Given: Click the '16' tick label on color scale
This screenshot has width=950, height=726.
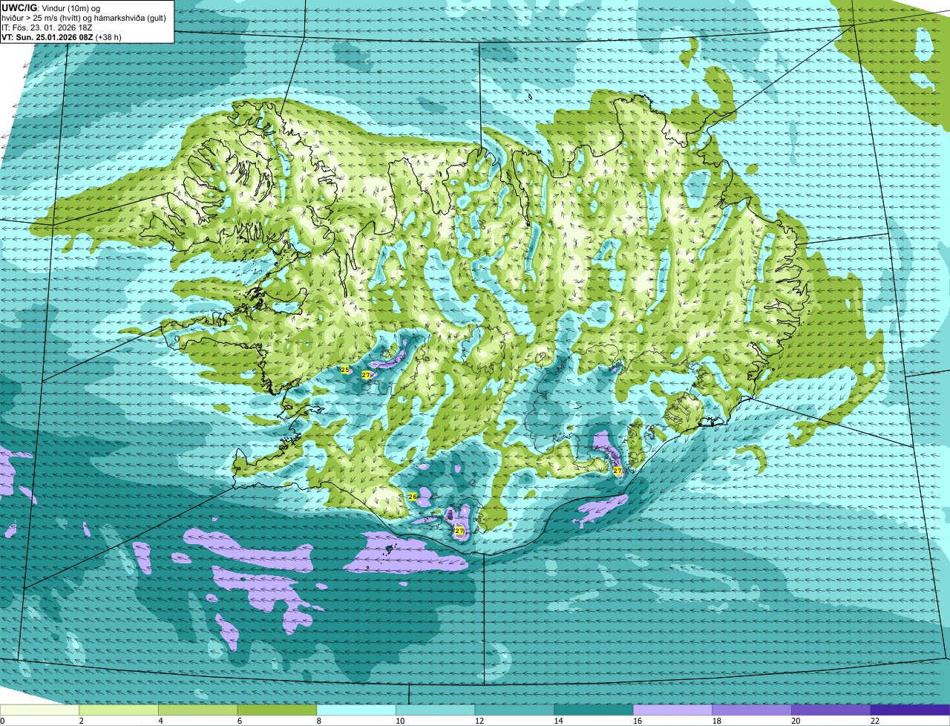Looking at the screenshot, I should tap(638, 721).
